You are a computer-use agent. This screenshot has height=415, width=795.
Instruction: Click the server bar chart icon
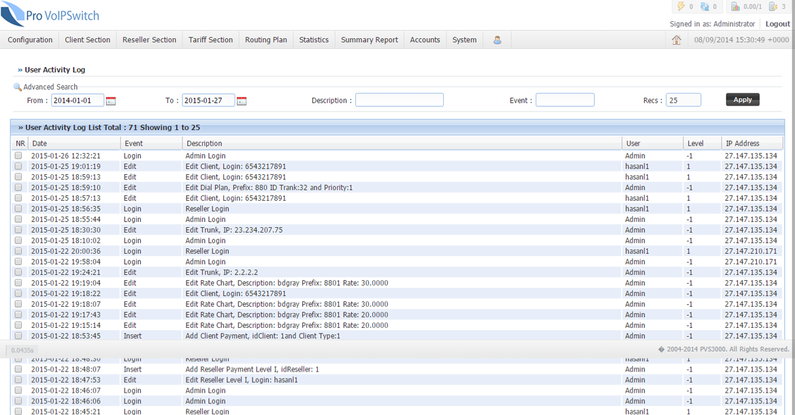[735, 7]
